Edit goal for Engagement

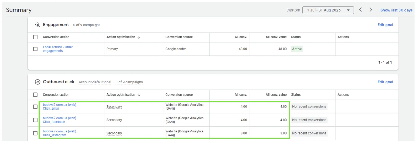click(x=385, y=25)
